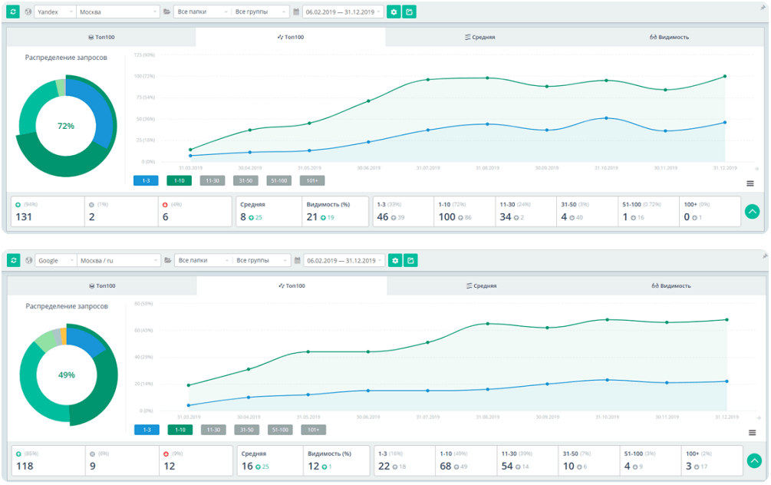
Task: Click Google 11-30 stat cell showing 54
Action: point(528,460)
